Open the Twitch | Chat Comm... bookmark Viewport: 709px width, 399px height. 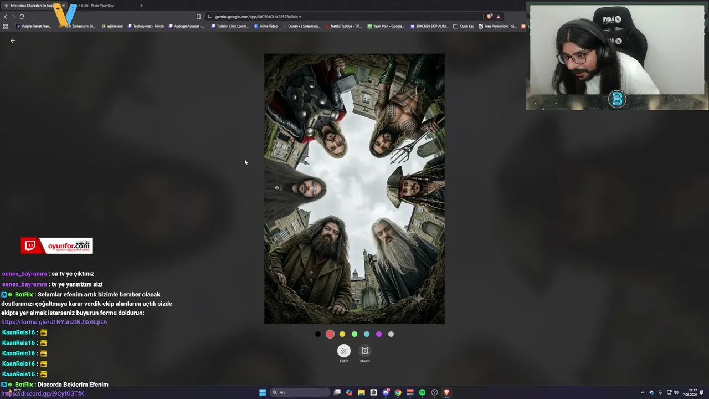(x=230, y=26)
